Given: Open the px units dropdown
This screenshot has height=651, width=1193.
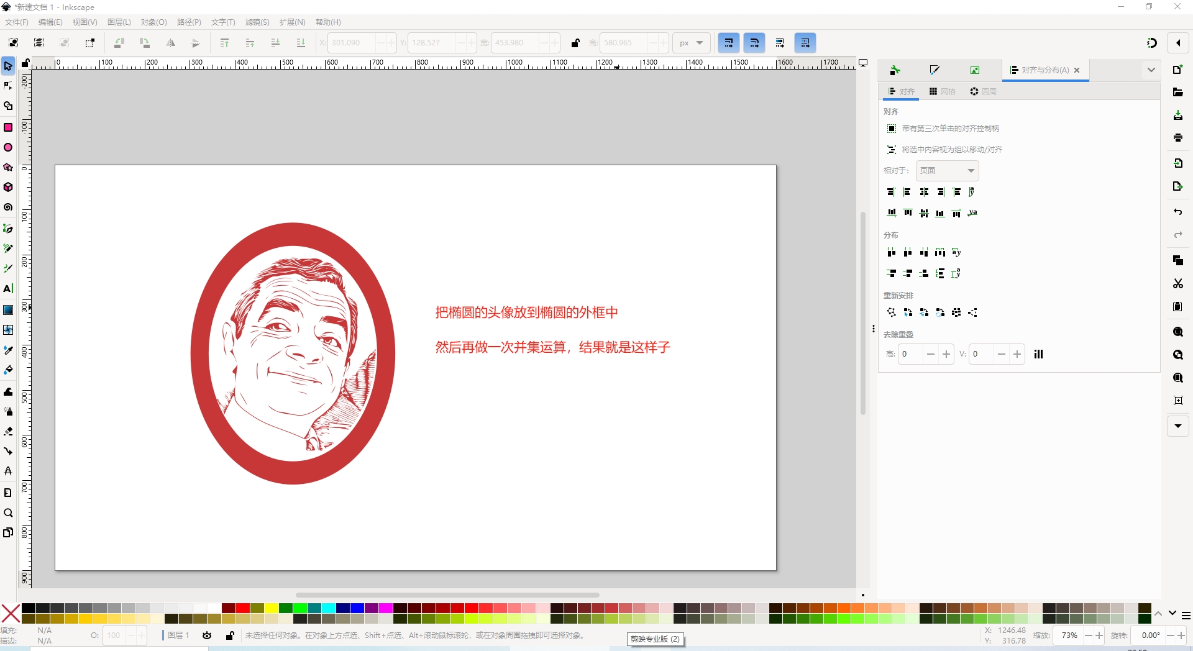Looking at the screenshot, I should (x=691, y=43).
